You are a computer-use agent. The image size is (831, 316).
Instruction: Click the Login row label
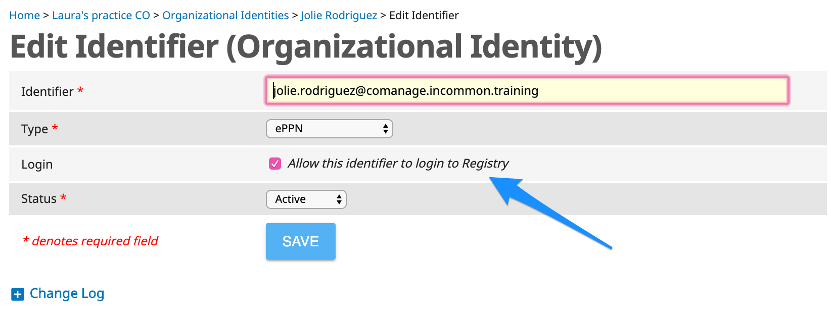click(37, 165)
